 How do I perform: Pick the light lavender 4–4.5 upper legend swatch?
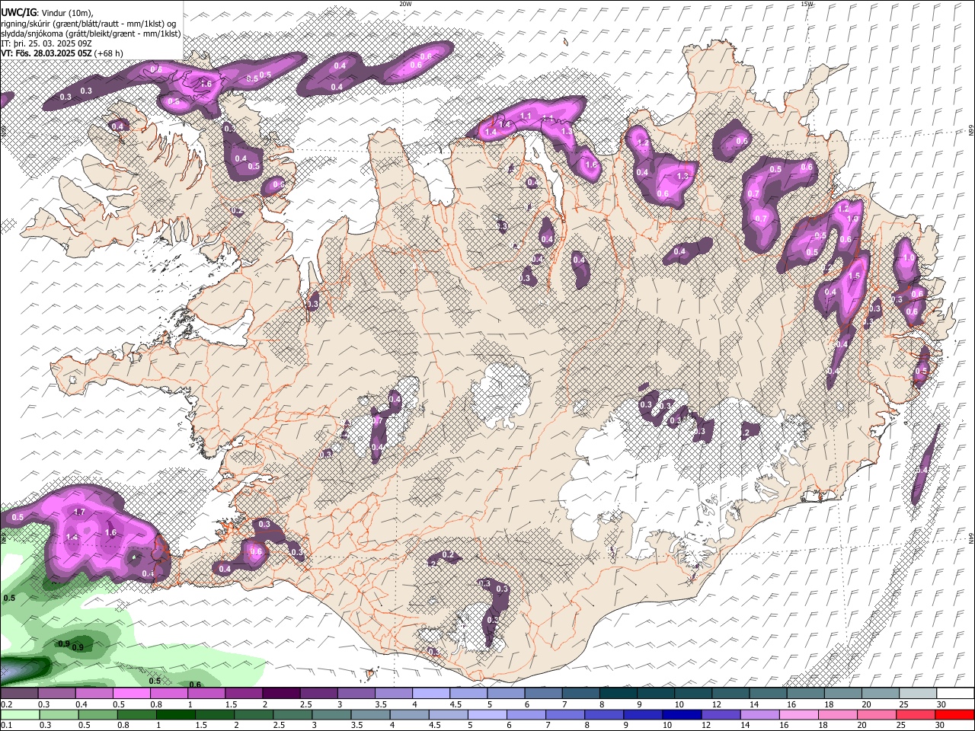[x=431, y=694]
